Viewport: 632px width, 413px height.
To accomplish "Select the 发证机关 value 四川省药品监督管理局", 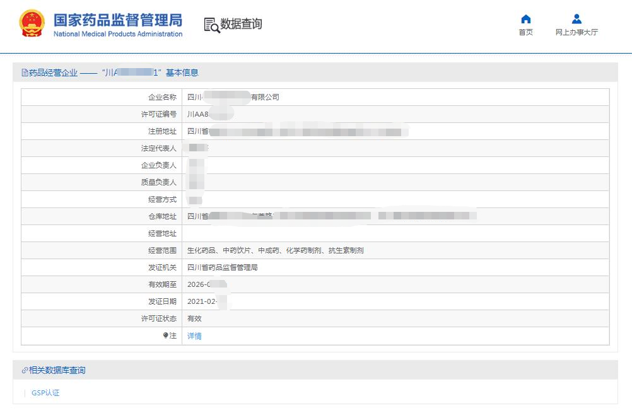I will pyautogui.click(x=223, y=267).
